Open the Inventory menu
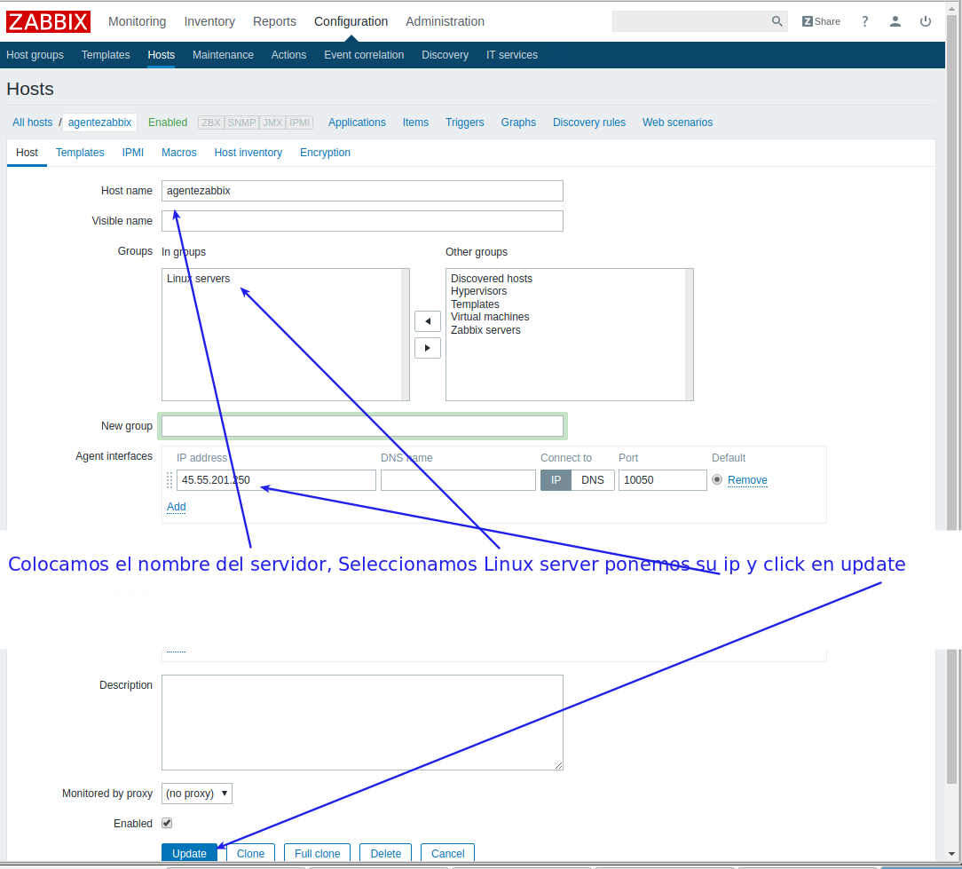 (209, 21)
